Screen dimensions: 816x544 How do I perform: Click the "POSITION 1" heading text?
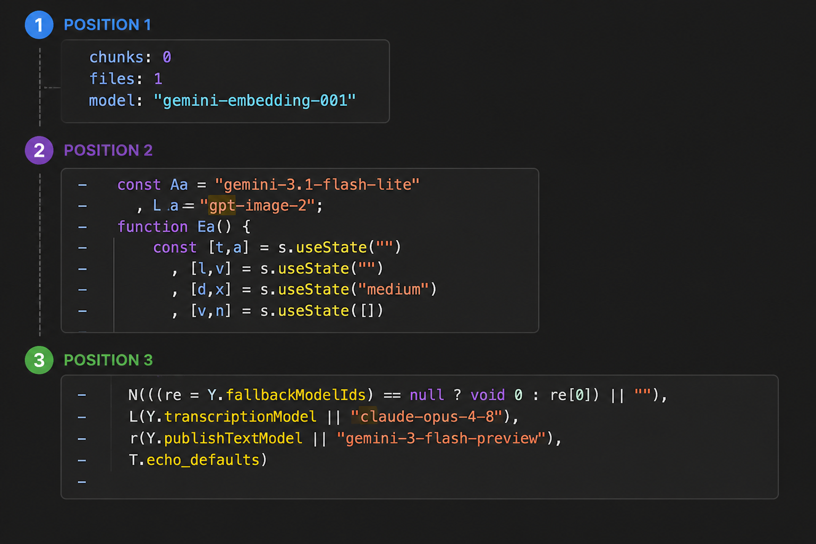[107, 24]
